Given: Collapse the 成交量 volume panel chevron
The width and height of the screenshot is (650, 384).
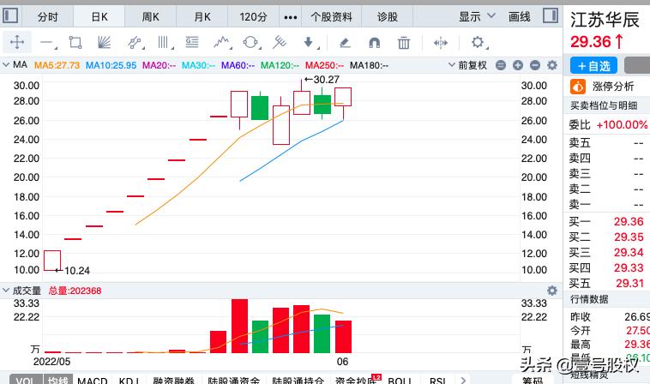Looking at the screenshot, I should (6, 291).
